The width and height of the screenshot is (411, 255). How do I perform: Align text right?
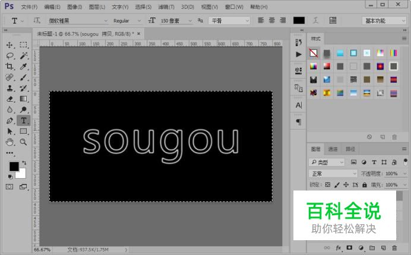(x=283, y=20)
